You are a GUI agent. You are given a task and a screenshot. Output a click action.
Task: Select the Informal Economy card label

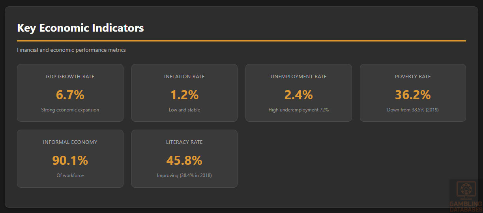click(x=70, y=142)
